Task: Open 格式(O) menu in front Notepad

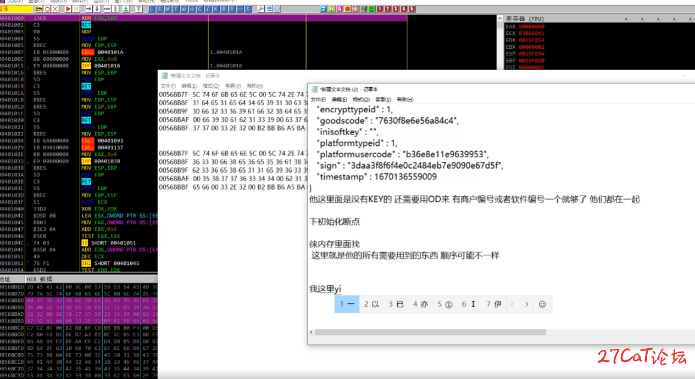Action: point(361,99)
